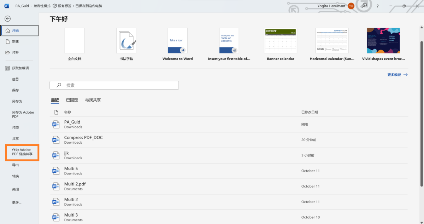The height and width of the screenshot is (224, 424).
Task: Open the Multi 2.pdf file name
Action: 75,184
